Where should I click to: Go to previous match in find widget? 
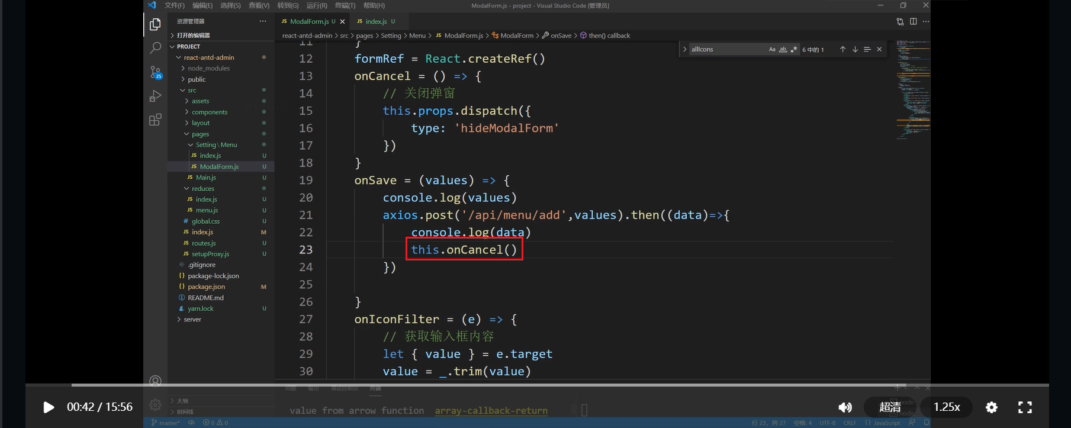(842, 49)
